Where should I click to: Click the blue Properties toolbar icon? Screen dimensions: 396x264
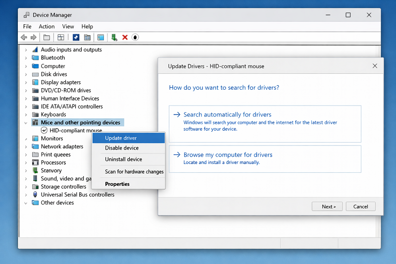pos(76,37)
